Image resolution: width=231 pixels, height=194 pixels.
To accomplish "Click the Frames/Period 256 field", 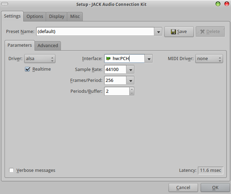I will click(x=115, y=80).
